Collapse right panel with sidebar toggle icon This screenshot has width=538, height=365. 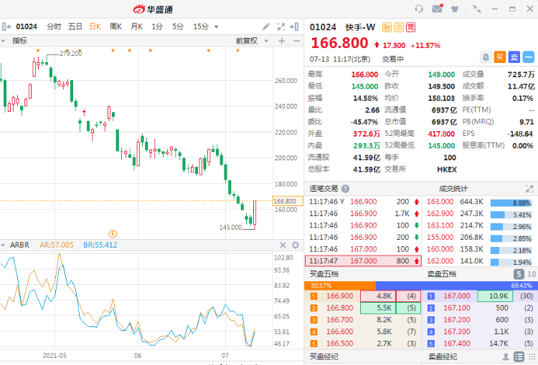click(294, 26)
